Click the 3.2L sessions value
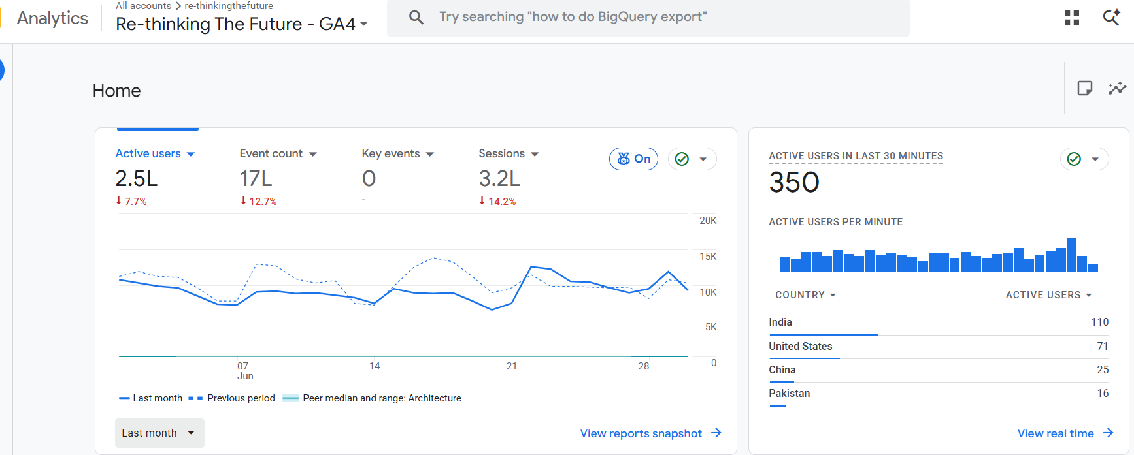Image resolution: width=1134 pixels, height=455 pixels. 499,178
